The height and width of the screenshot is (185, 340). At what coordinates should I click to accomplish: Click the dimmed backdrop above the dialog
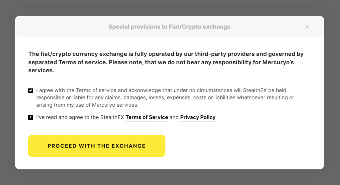point(170,8)
